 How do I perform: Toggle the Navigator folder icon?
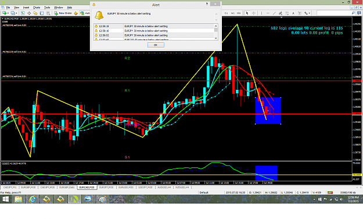coord(35,13)
